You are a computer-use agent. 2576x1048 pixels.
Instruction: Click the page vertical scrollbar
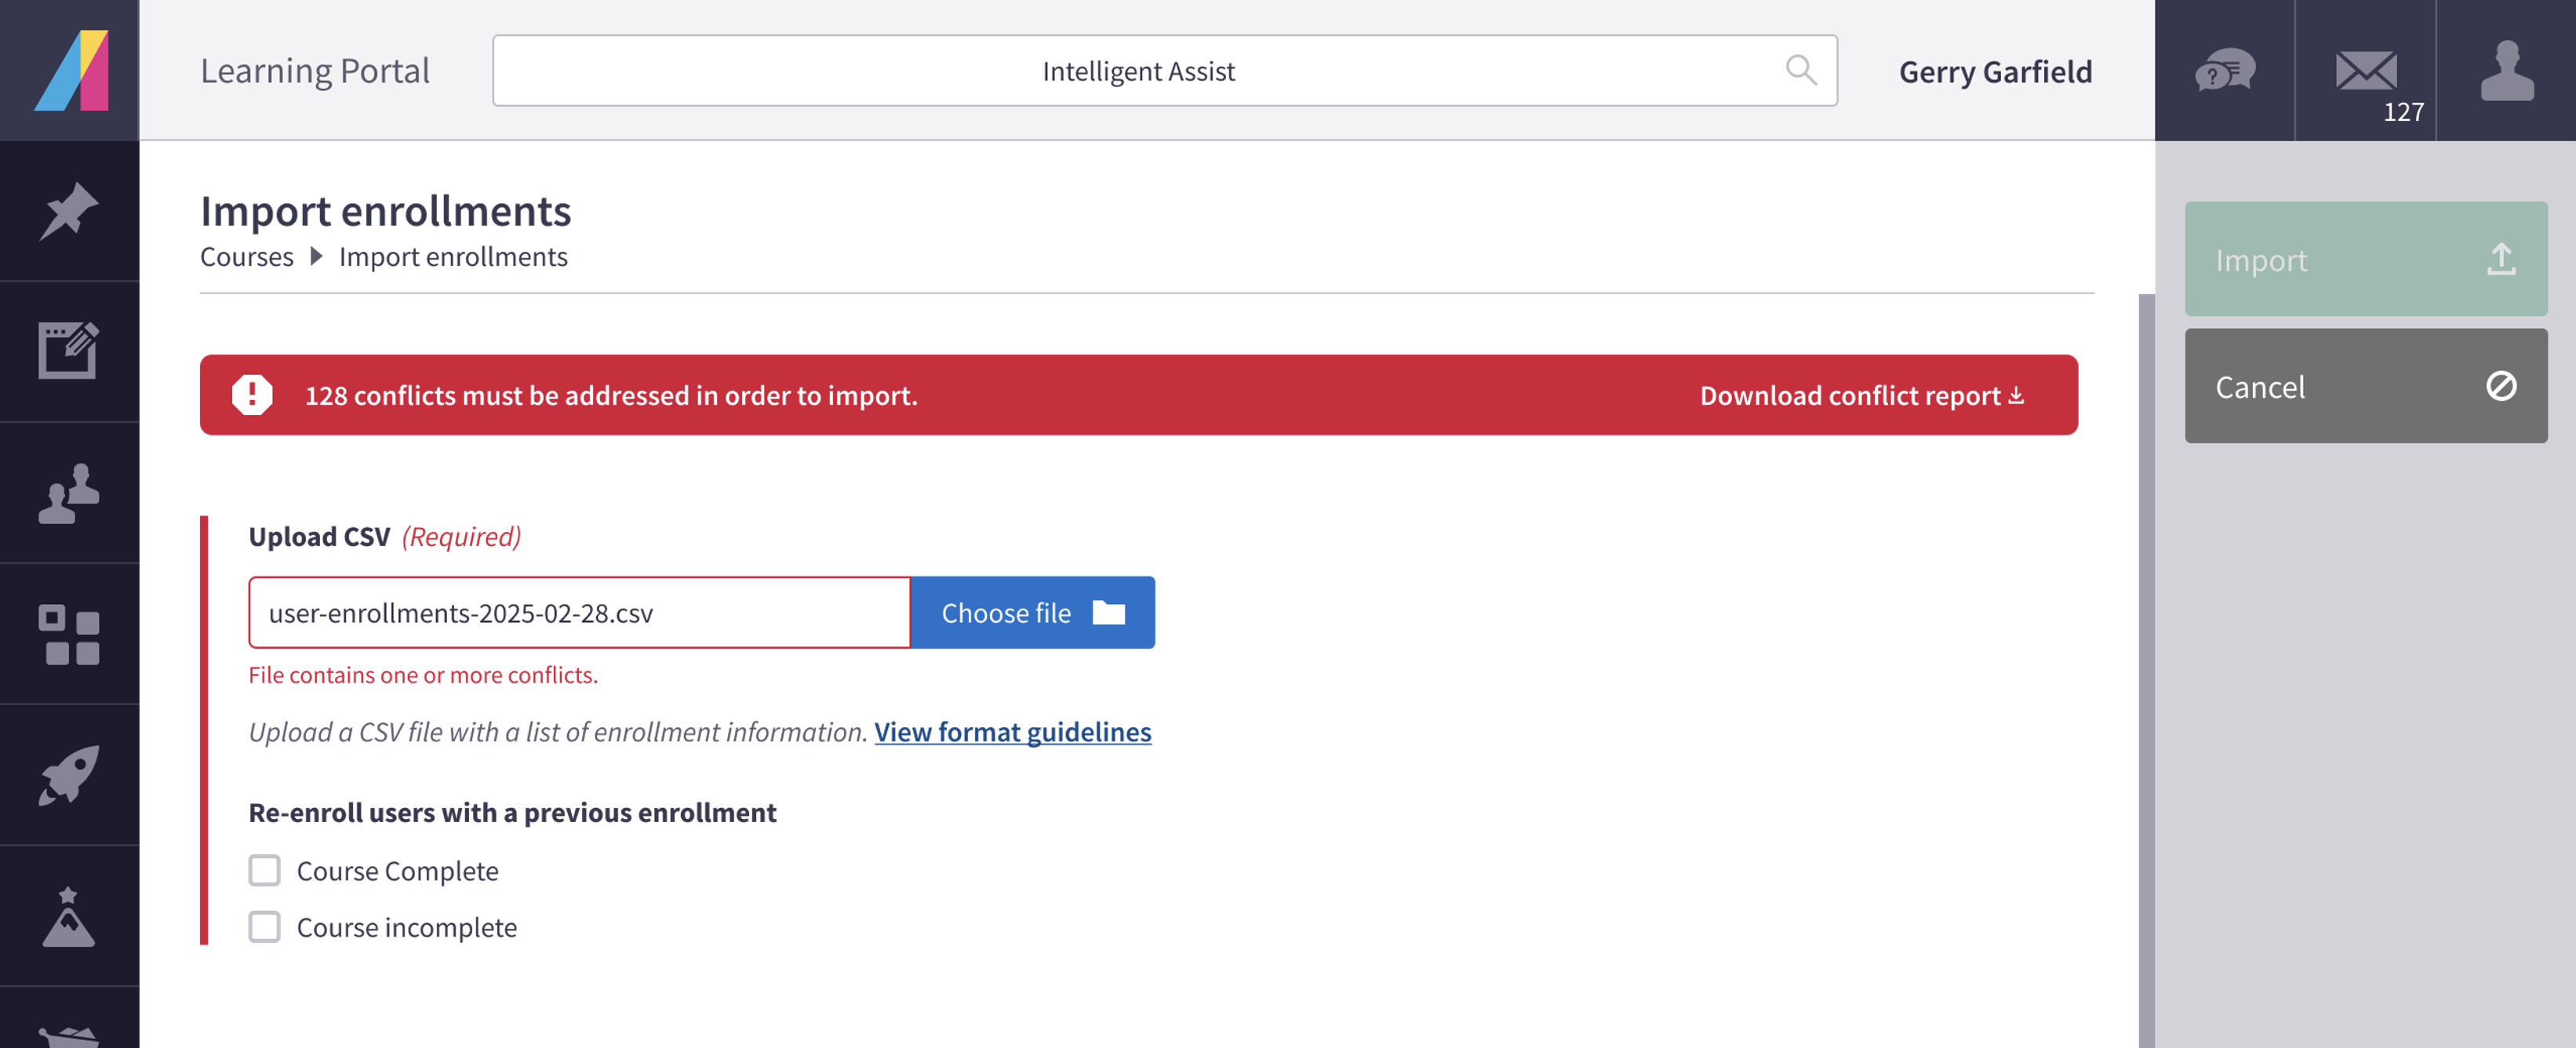coord(2146,670)
